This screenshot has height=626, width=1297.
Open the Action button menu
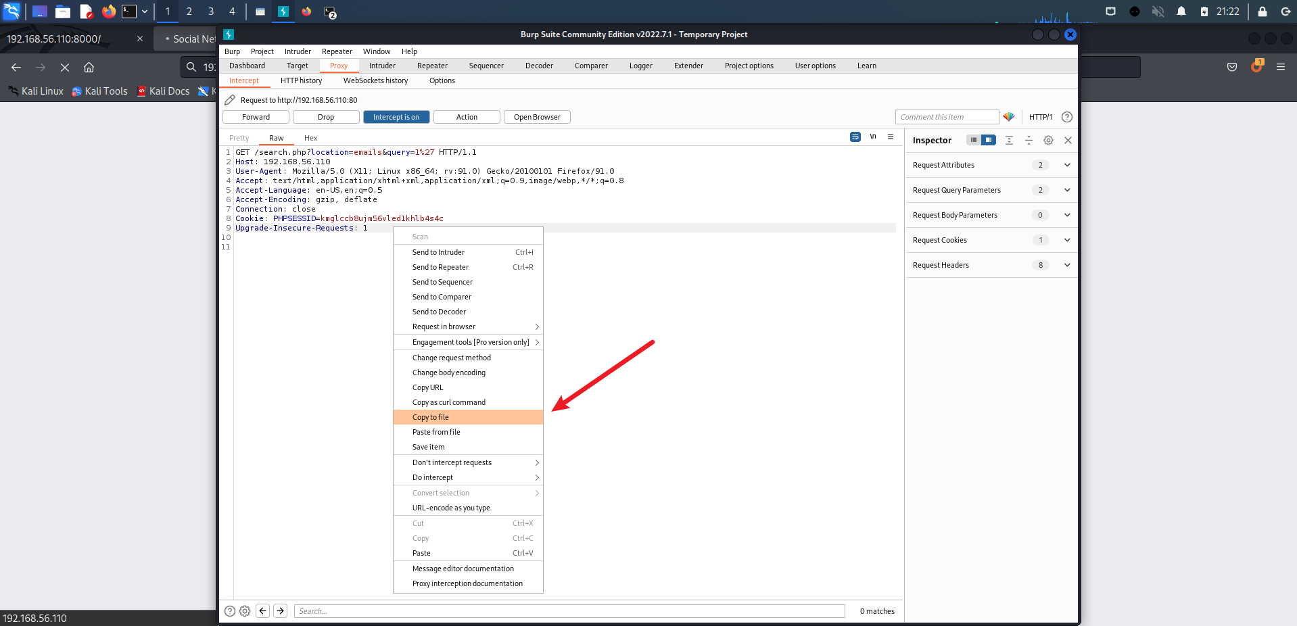coord(467,117)
